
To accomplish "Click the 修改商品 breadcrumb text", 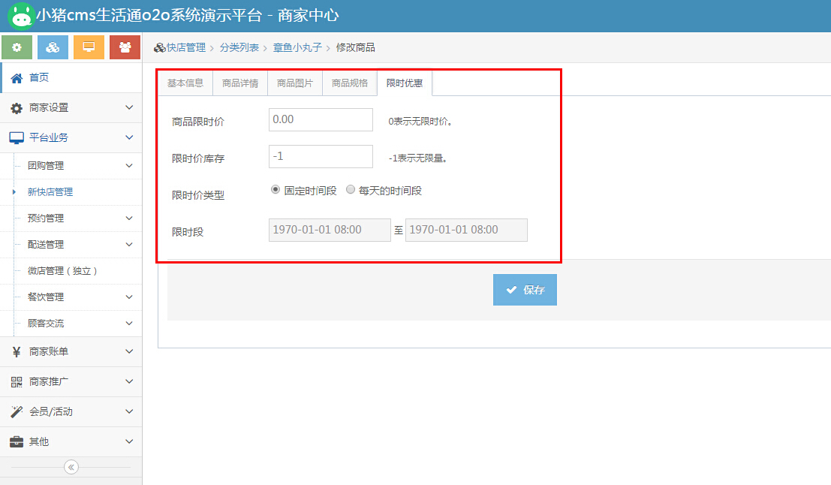I will 356,48.
